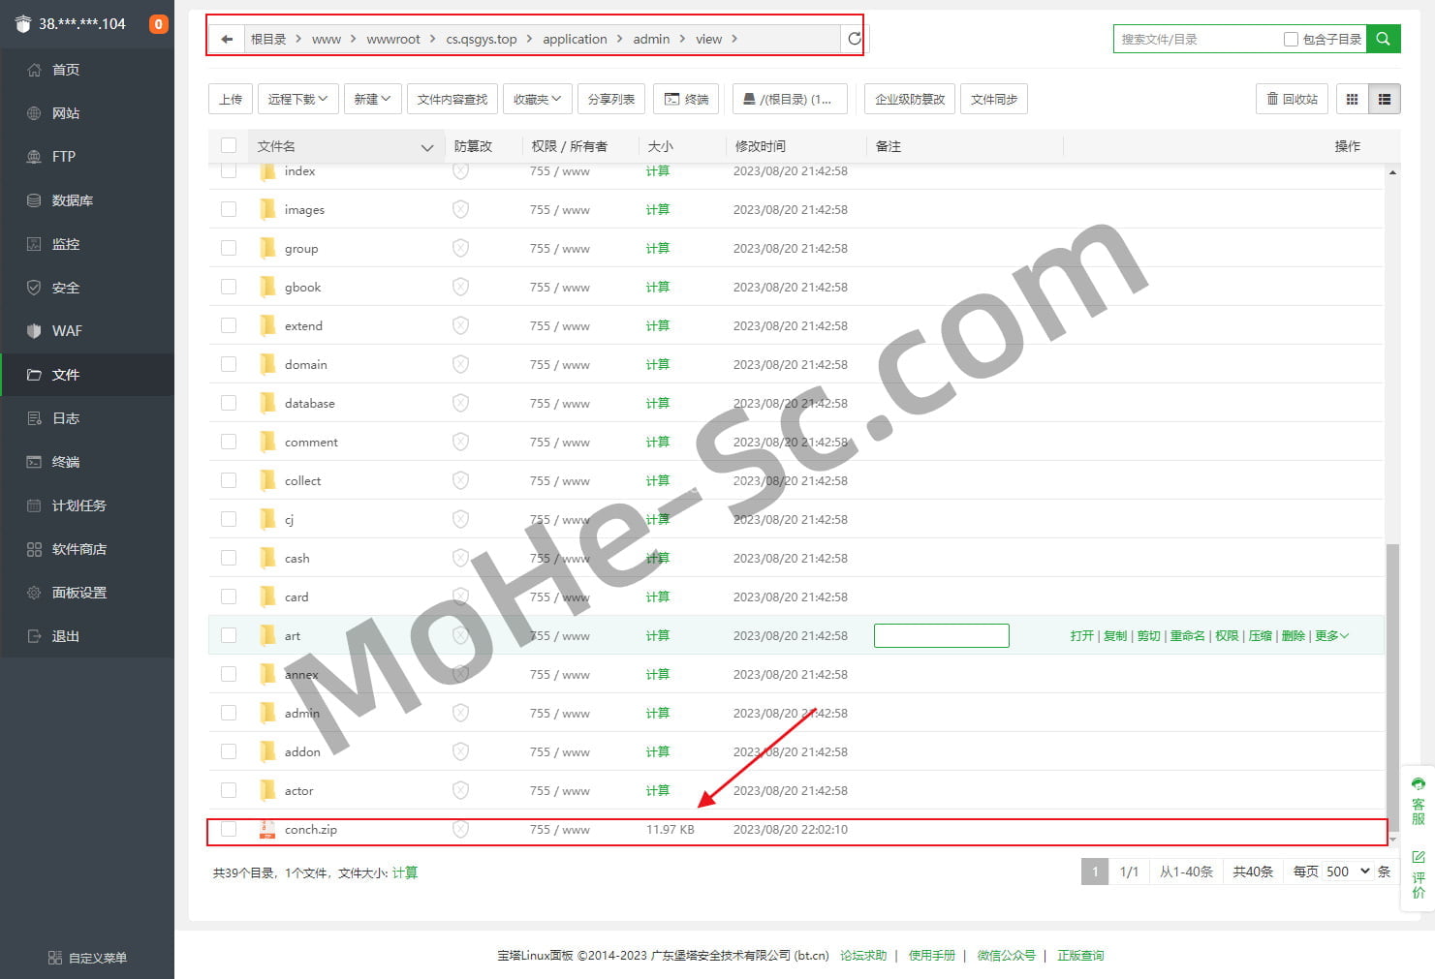
Task: Switch to grid view layout icon
Action: [x=1352, y=99]
